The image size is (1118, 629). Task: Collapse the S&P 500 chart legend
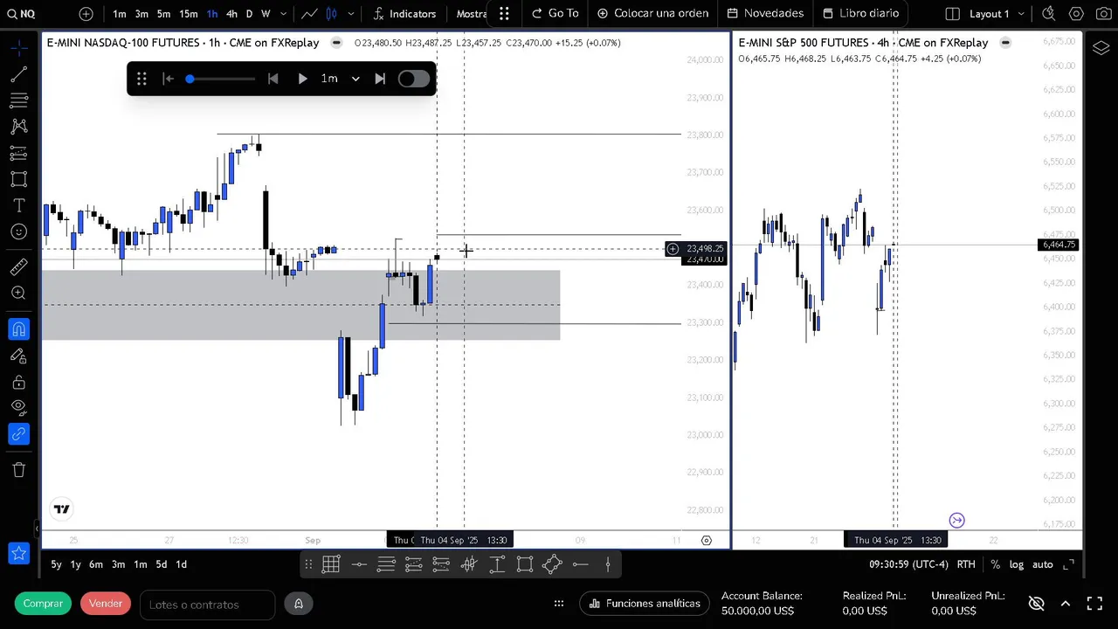(1005, 43)
